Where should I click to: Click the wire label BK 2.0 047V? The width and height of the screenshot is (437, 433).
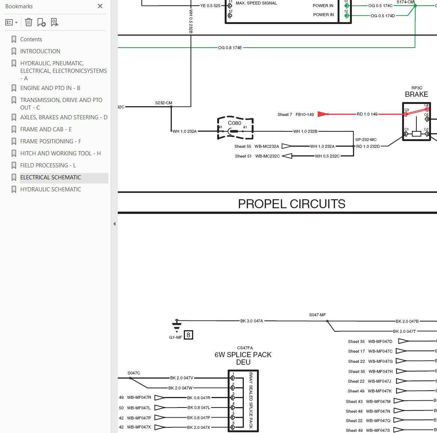(x=182, y=378)
